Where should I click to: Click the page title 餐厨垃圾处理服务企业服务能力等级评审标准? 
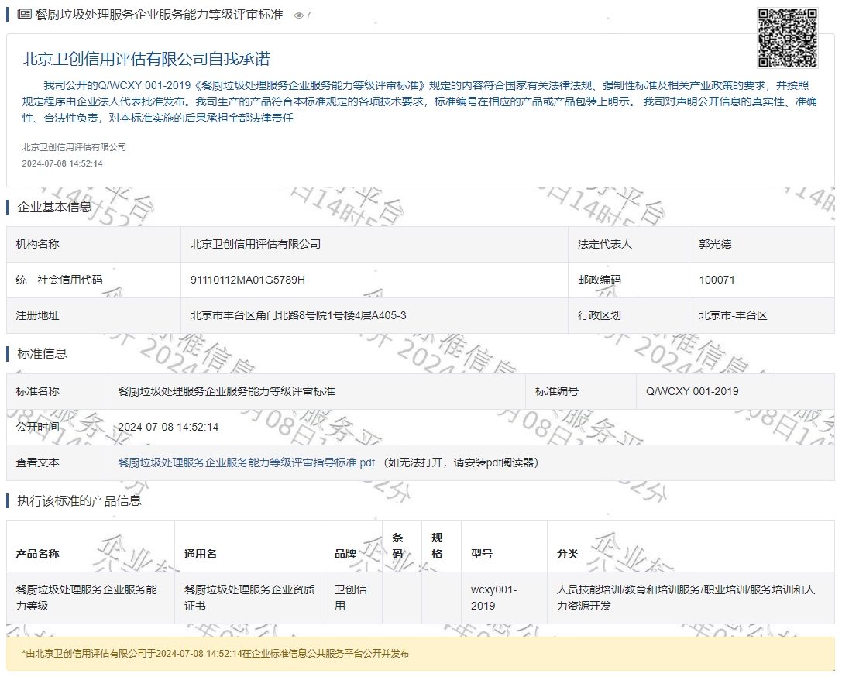tap(159, 15)
